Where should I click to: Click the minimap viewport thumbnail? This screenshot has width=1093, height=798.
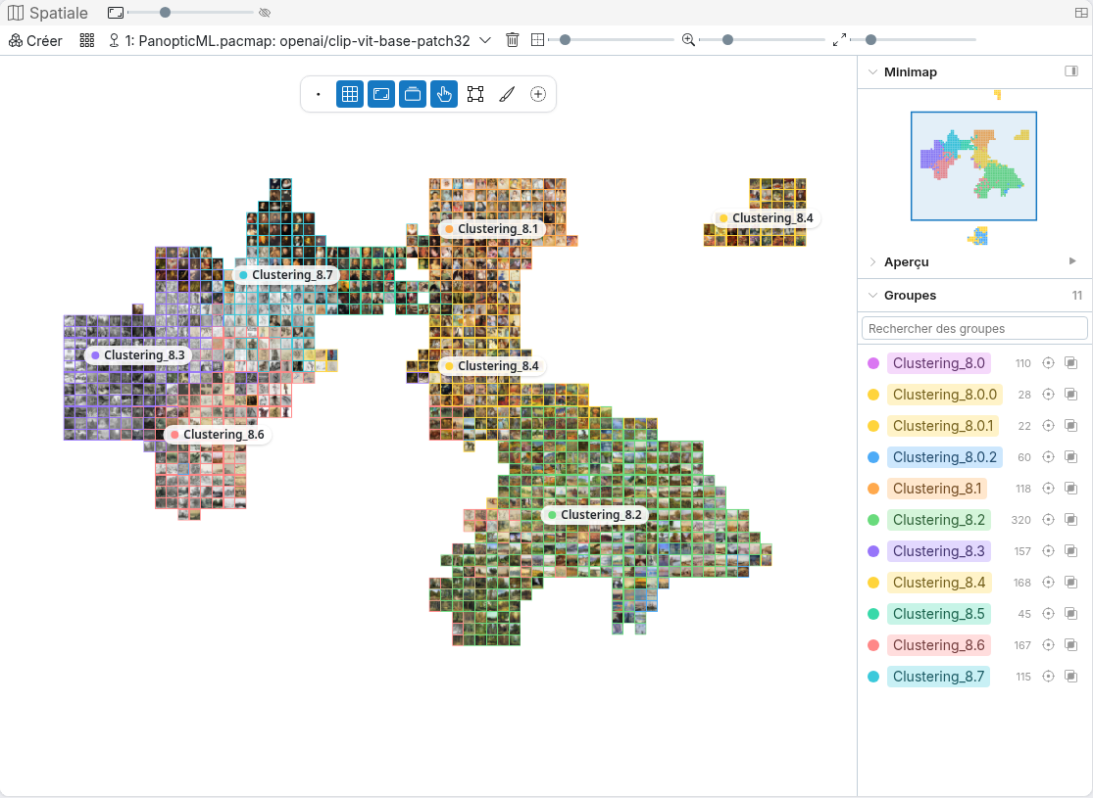[x=973, y=165]
